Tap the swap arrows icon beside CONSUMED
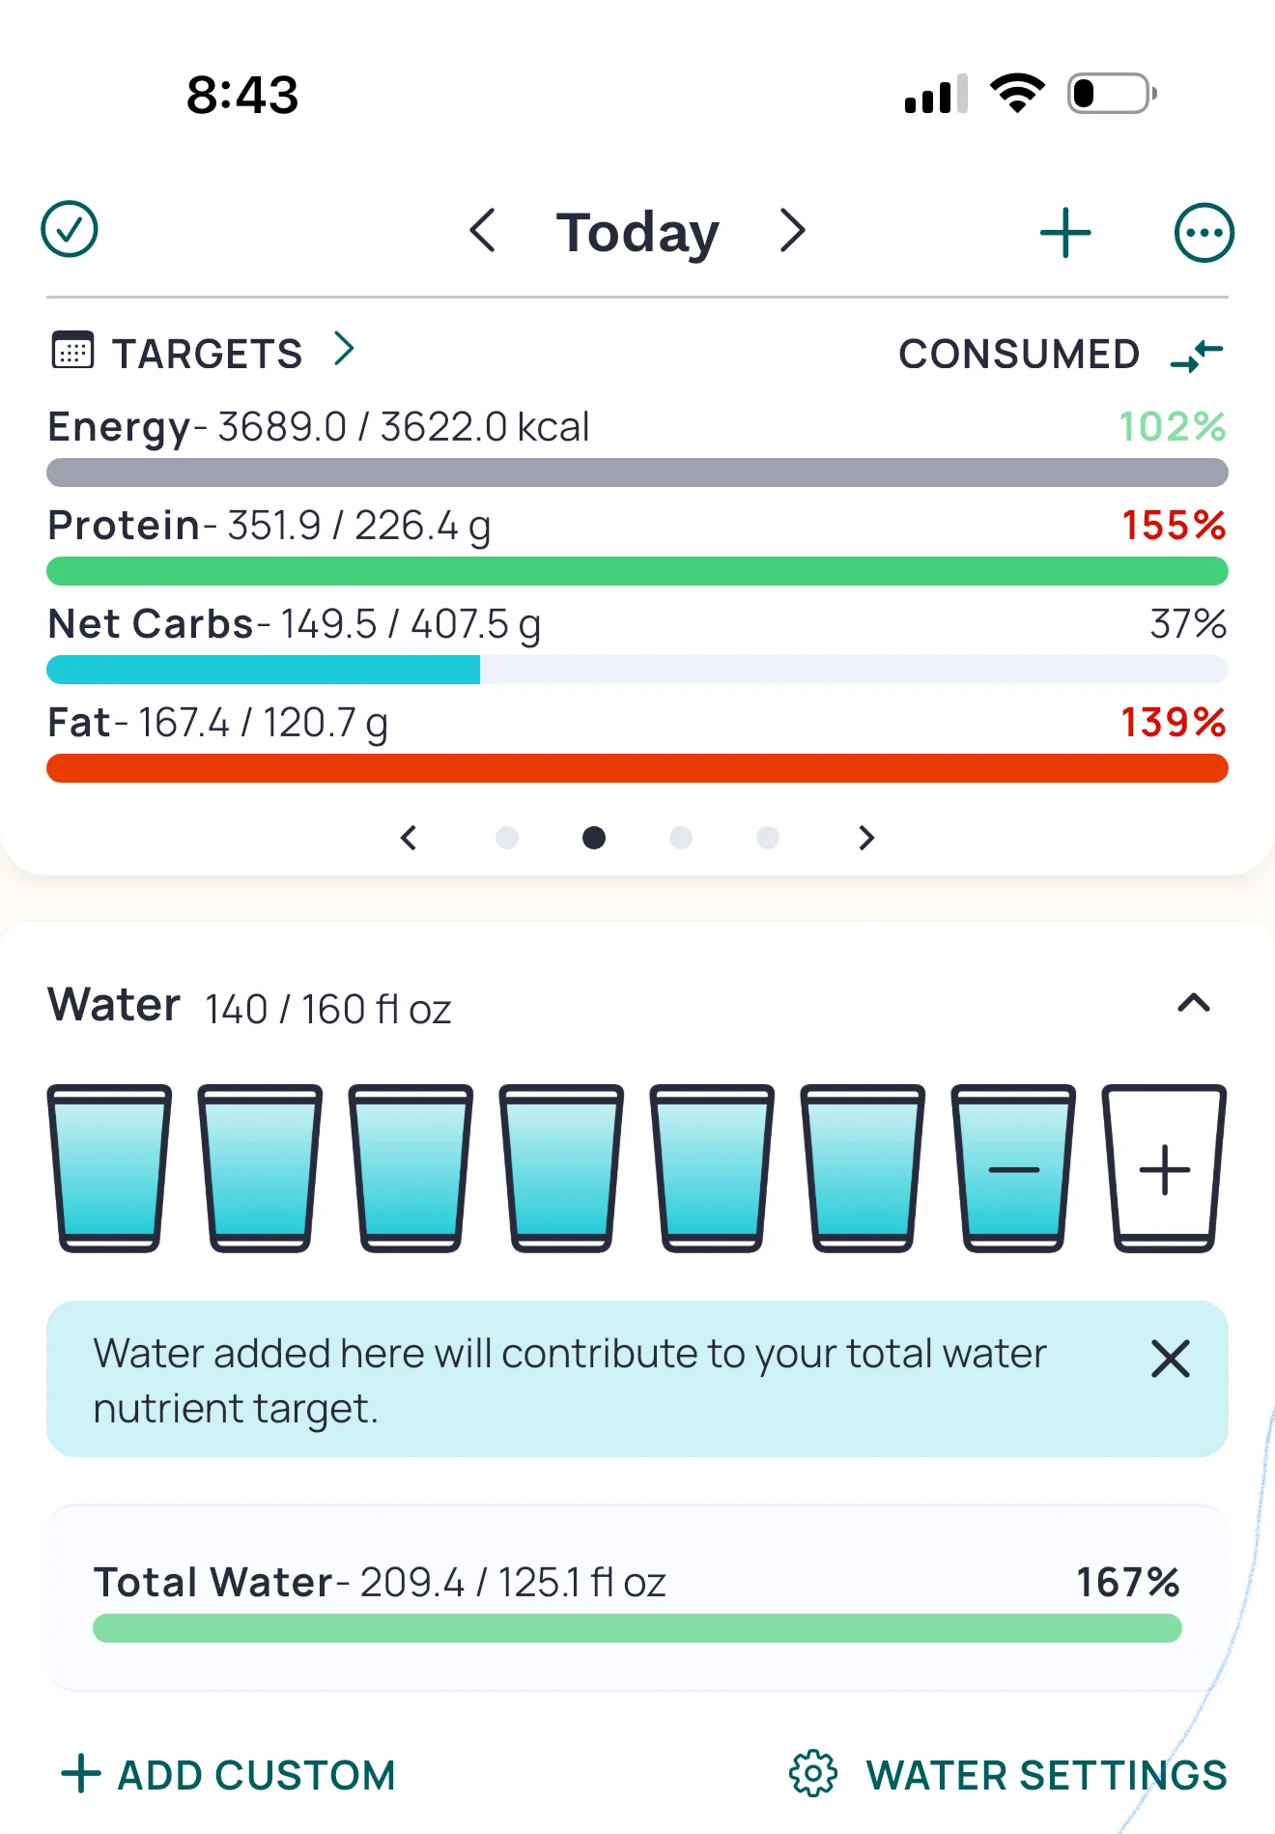The height and width of the screenshot is (1834, 1275). tap(1197, 355)
